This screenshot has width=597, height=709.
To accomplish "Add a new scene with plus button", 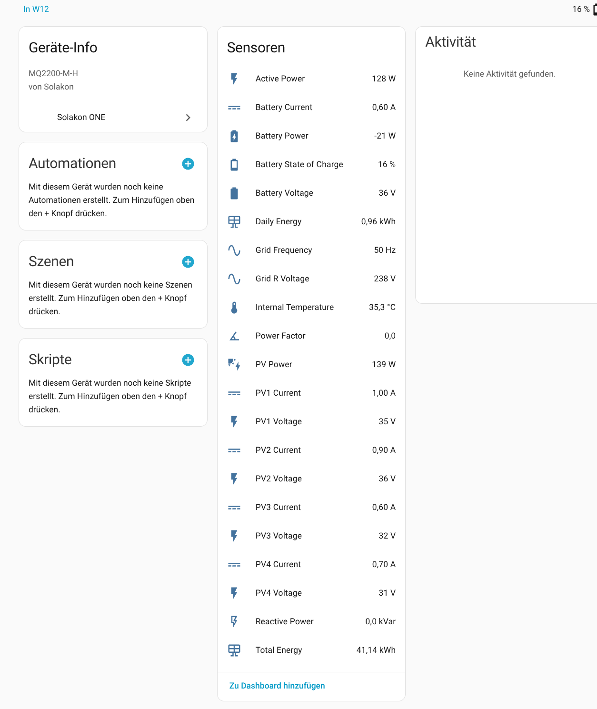I will coord(188,262).
